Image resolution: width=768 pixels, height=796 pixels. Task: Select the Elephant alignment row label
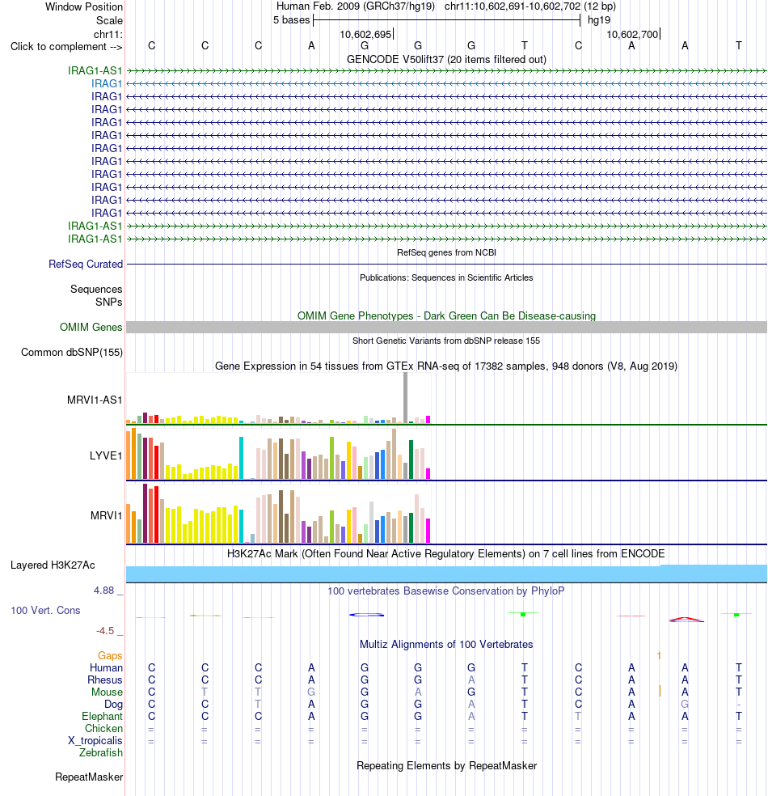click(x=102, y=717)
